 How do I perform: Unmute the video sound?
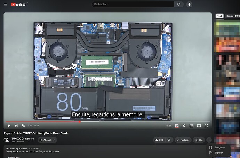(x=23, y=126)
